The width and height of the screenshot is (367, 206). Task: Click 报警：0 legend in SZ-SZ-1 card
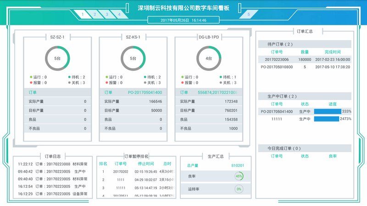[x=38, y=82]
